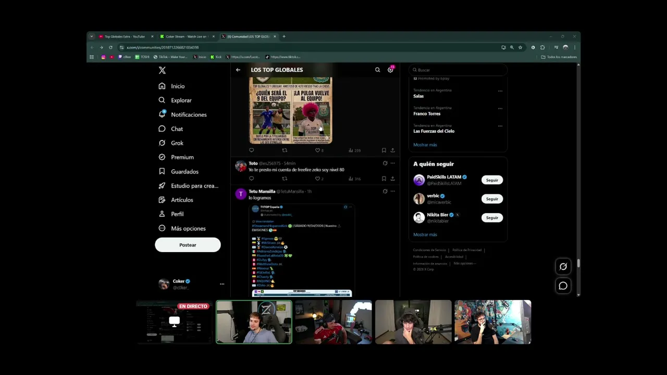The height and width of the screenshot is (375, 667).
Task: Open floating Grok button
Action: pyautogui.click(x=563, y=267)
